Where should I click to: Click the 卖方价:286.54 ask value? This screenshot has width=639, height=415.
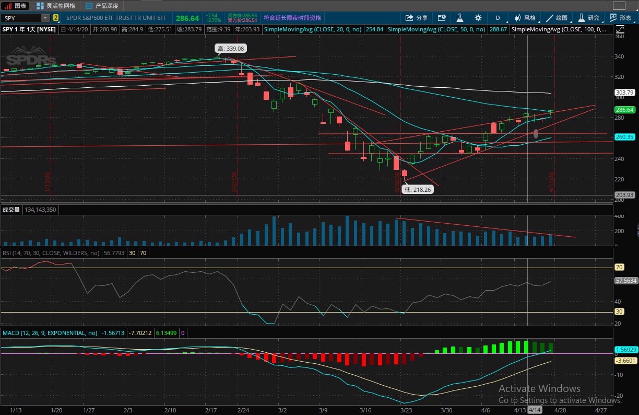click(242, 20)
